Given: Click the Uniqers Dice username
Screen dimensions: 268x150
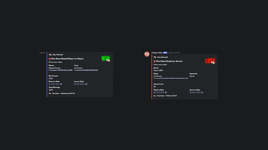Looking at the screenshot, I should (157, 53).
